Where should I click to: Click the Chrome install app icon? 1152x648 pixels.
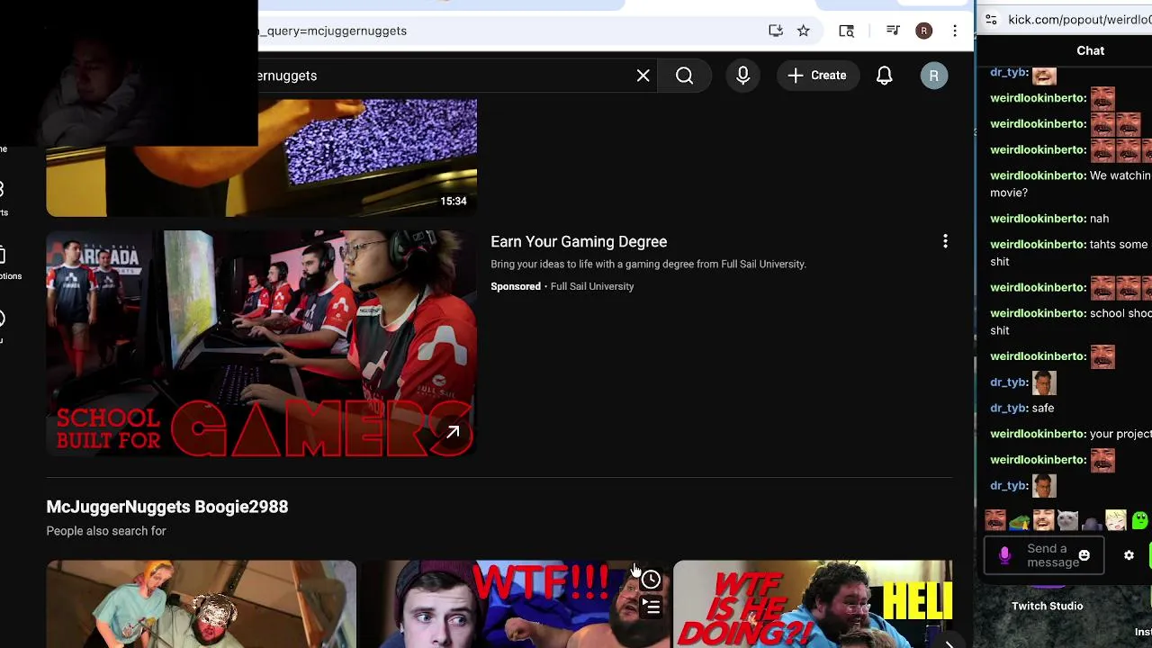[x=776, y=31]
